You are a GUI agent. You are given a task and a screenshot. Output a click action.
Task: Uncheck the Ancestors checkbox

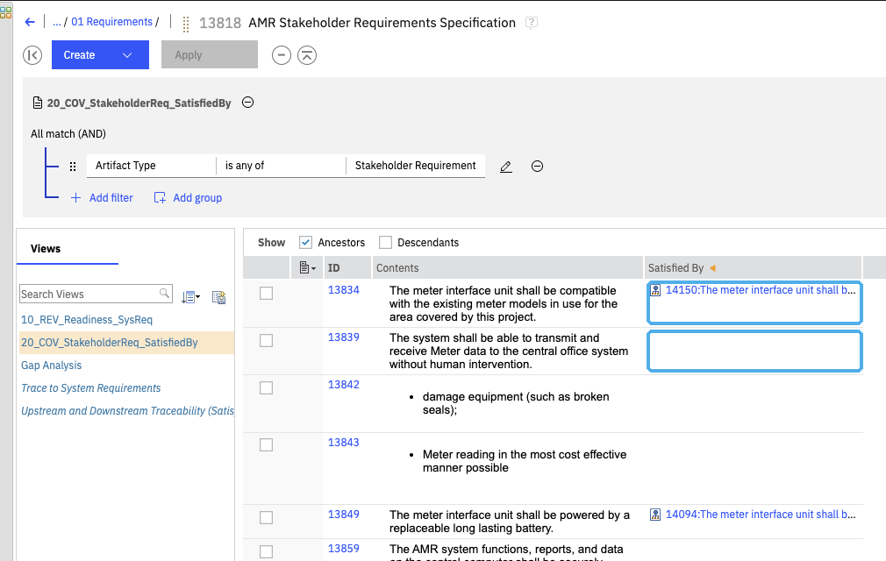click(305, 243)
